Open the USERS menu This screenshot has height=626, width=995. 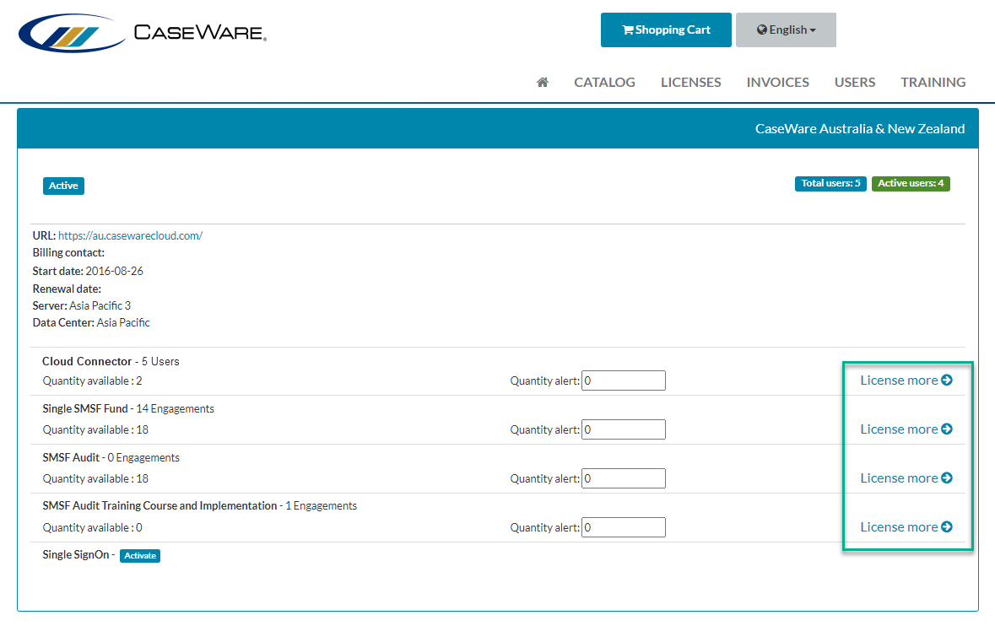(854, 83)
